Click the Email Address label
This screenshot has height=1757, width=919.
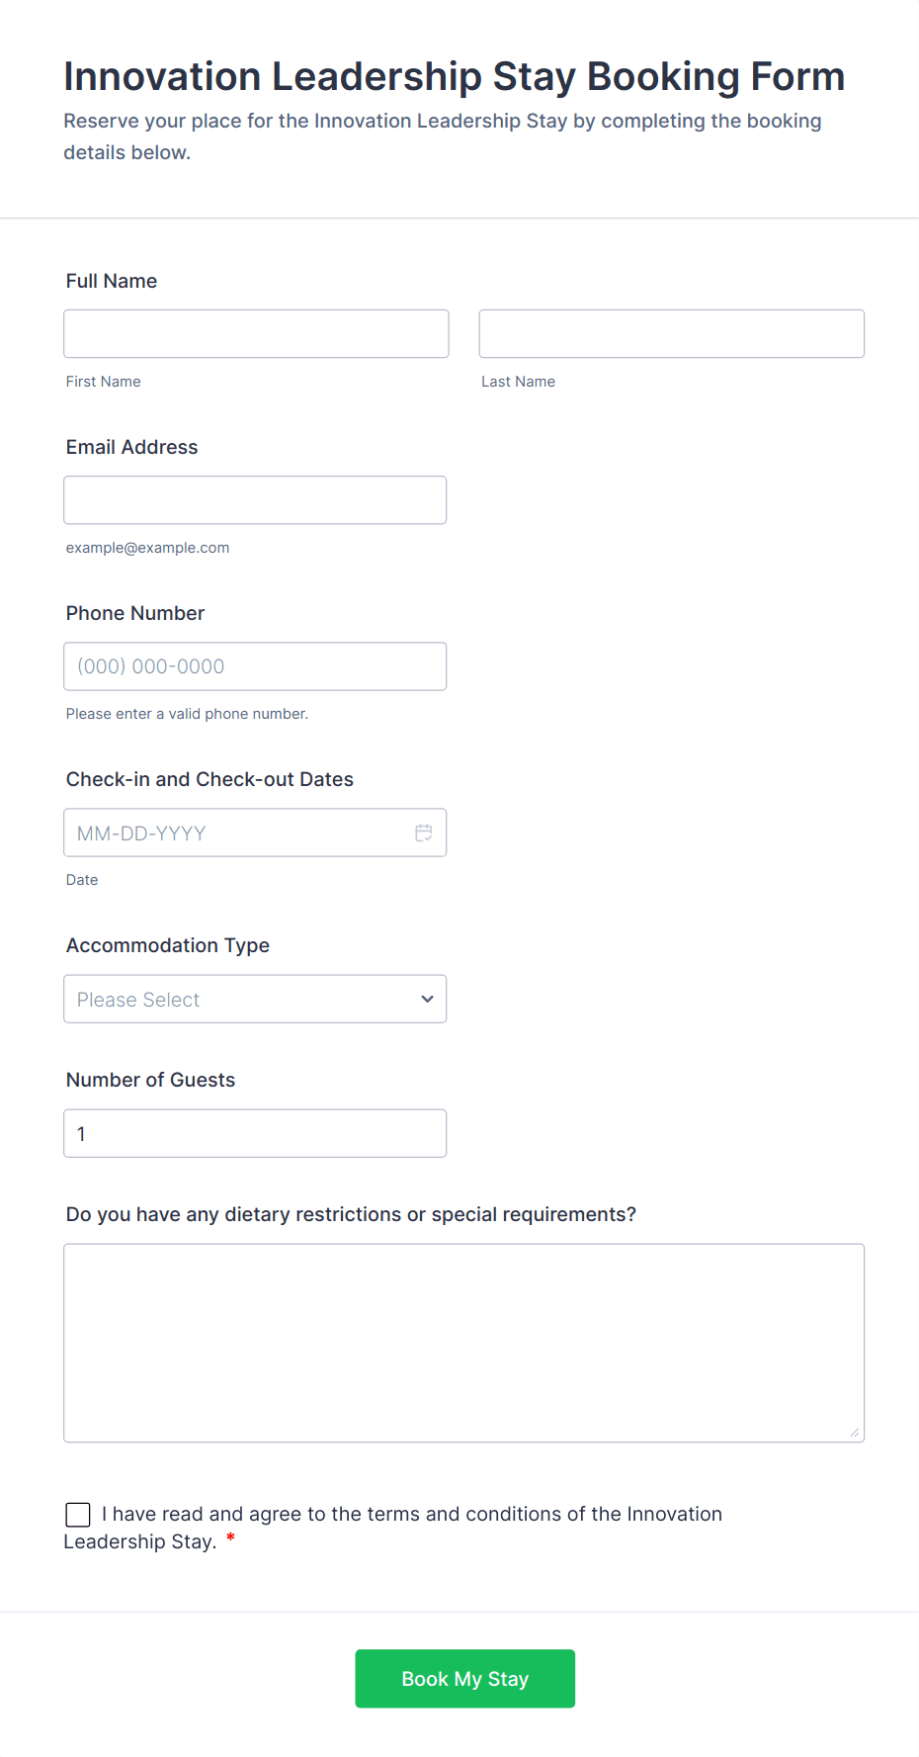[x=131, y=447]
